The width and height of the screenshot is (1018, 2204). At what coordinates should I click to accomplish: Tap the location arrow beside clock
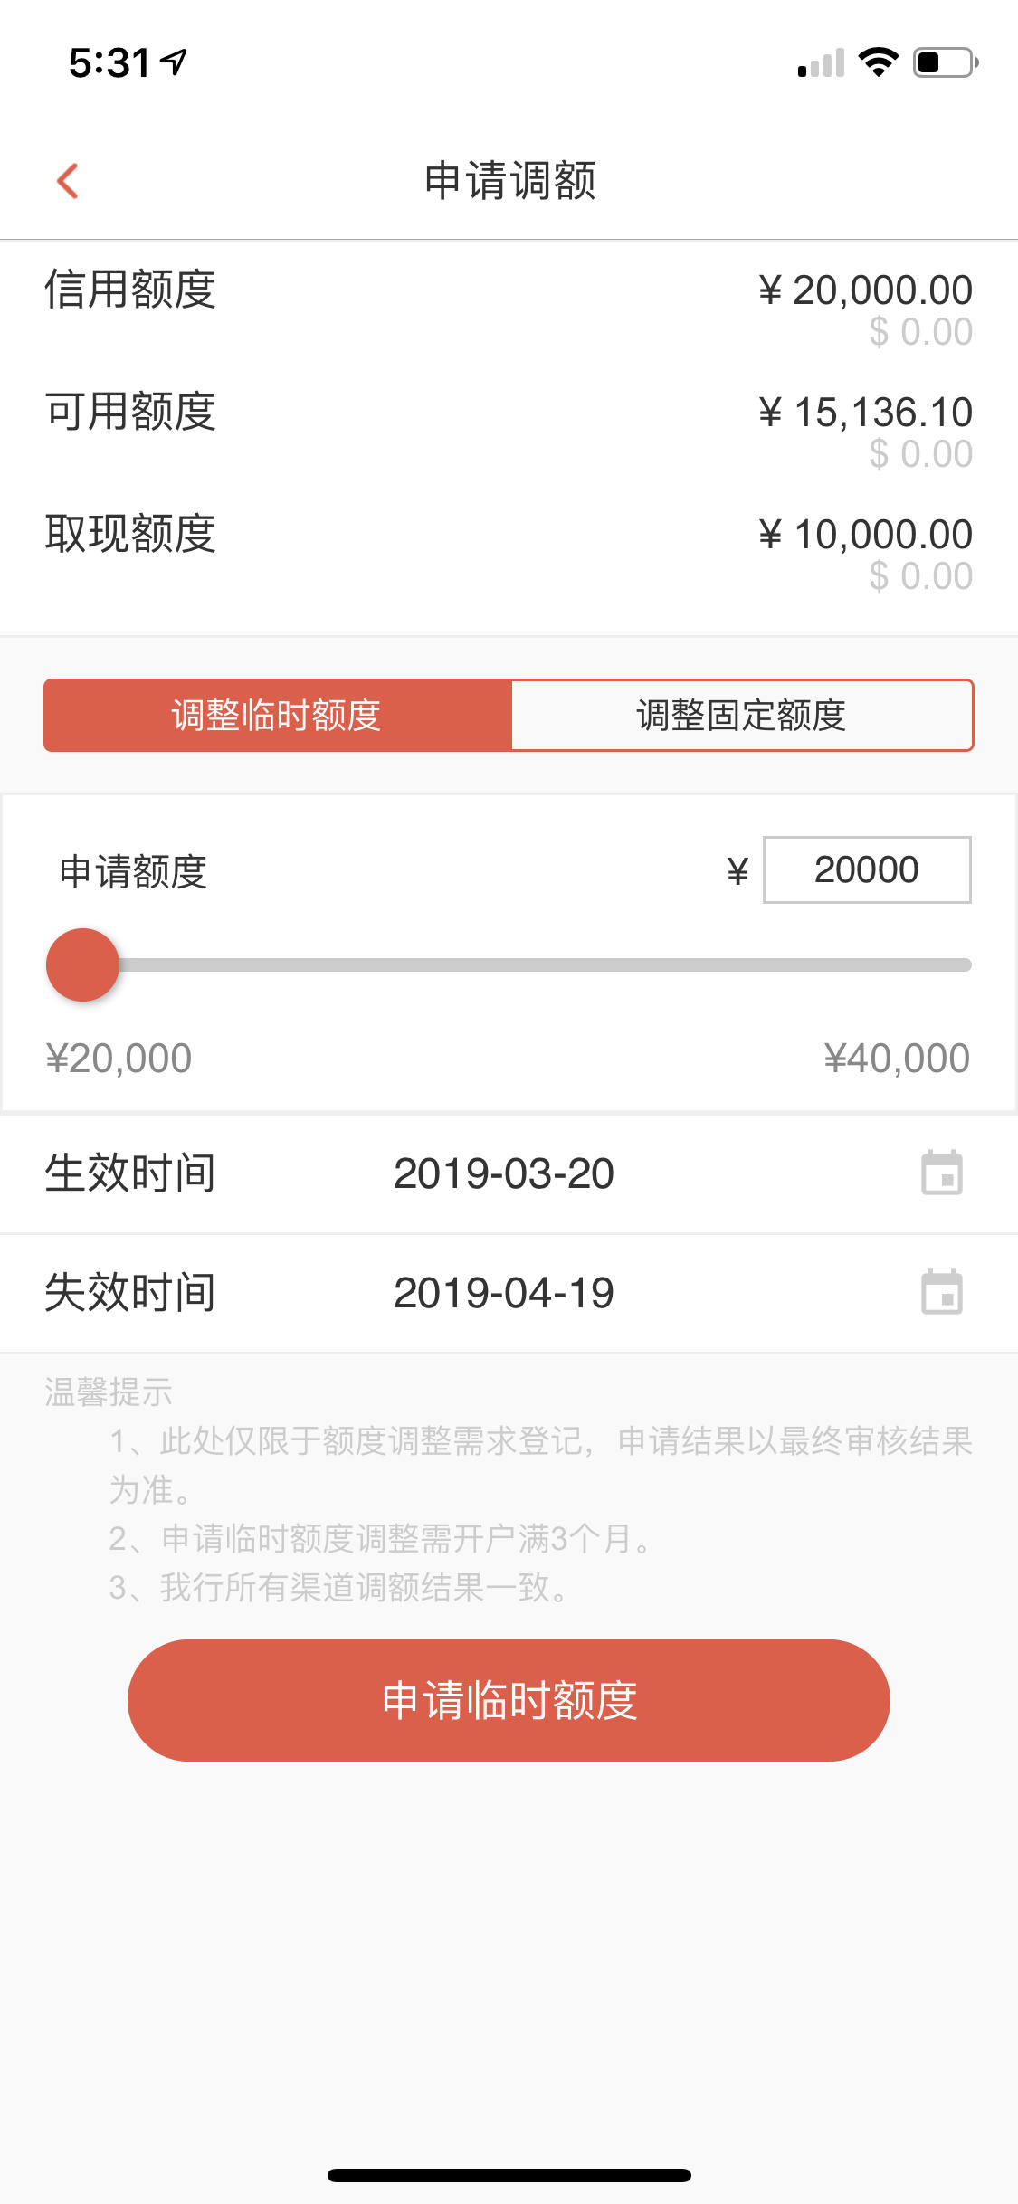174,62
